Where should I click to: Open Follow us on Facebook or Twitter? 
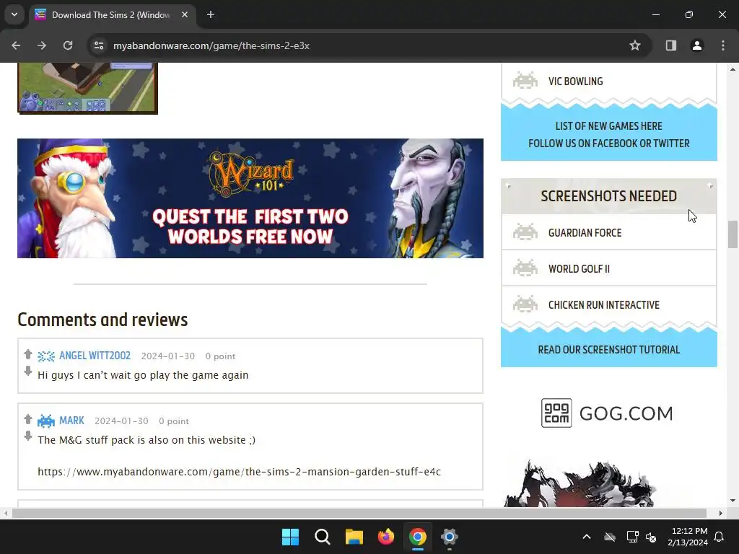click(608, 144)
